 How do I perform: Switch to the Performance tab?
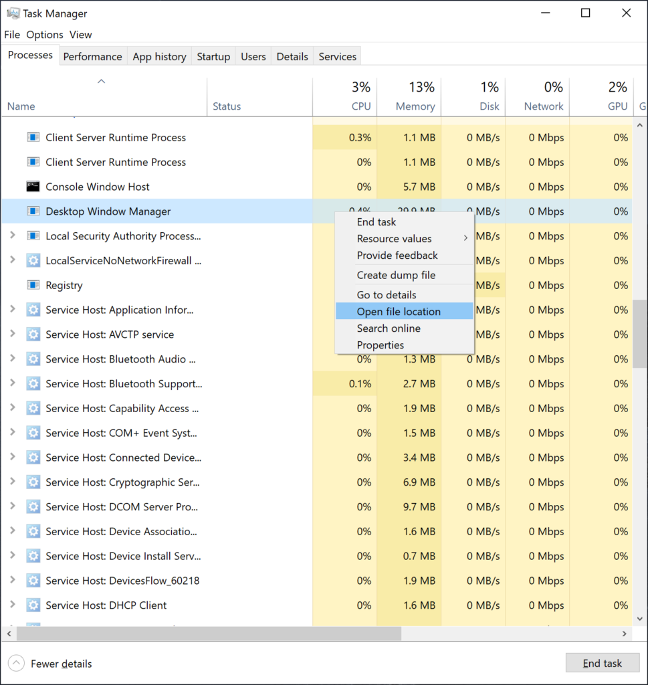point(92,56)
